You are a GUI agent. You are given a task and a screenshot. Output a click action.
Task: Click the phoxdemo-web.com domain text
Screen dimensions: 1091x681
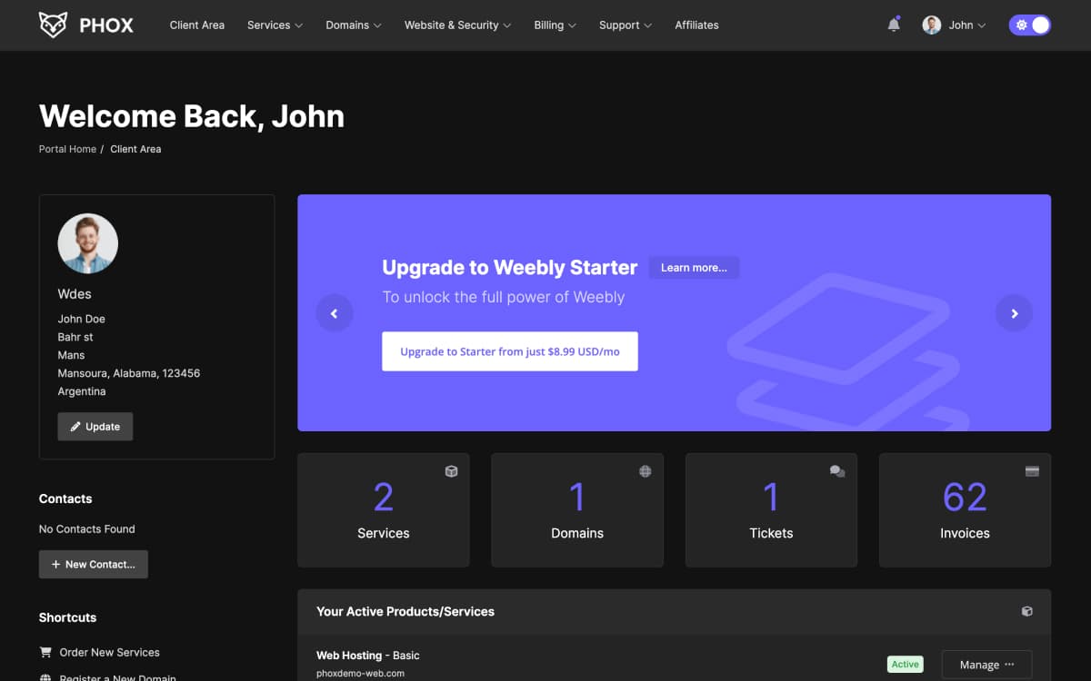point(360,674)
